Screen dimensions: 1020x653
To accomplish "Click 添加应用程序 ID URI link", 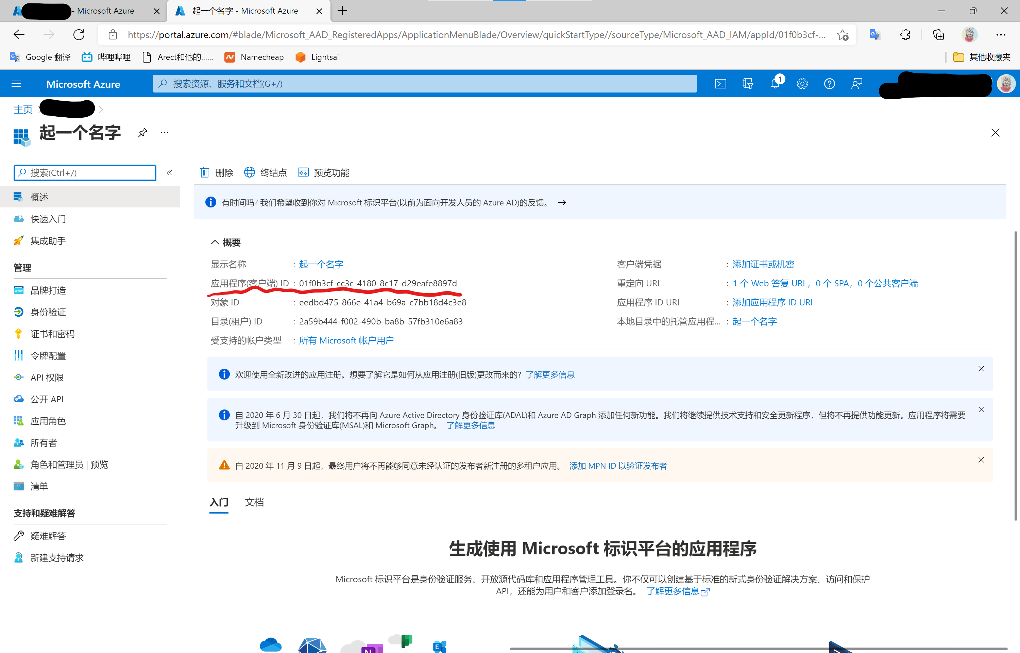I will (772, 302).
